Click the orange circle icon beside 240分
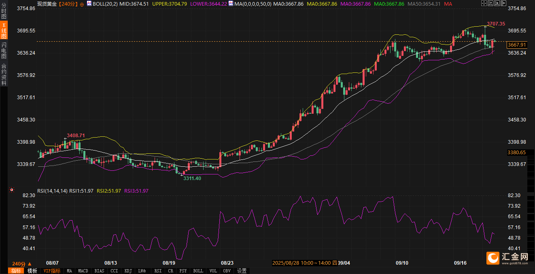 pos(82,4)
